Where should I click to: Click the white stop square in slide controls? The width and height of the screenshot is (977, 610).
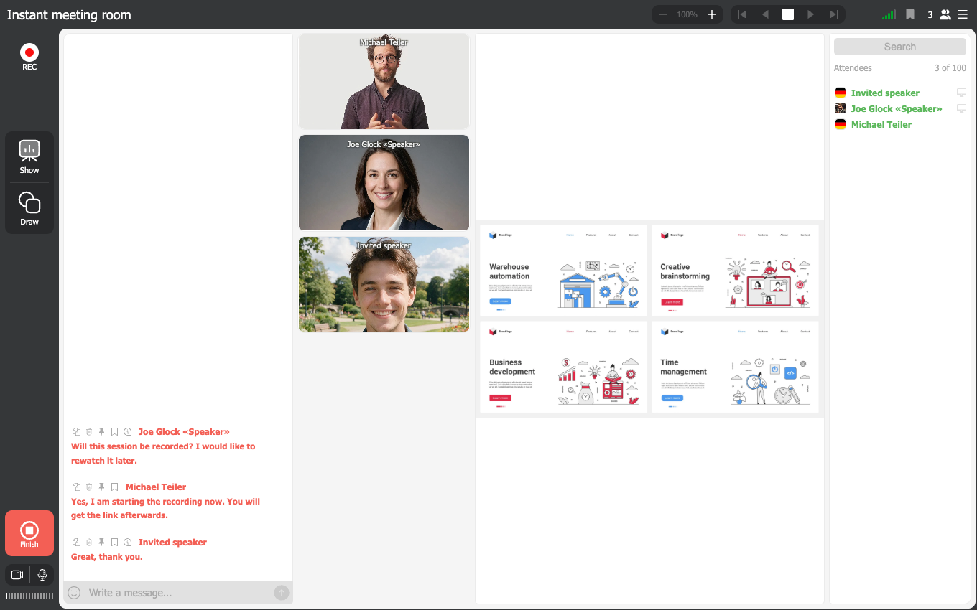click(788, 14)
